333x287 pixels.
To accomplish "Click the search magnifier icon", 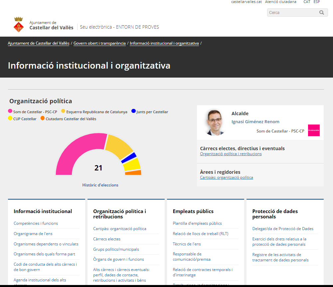I will click(321, 13).
